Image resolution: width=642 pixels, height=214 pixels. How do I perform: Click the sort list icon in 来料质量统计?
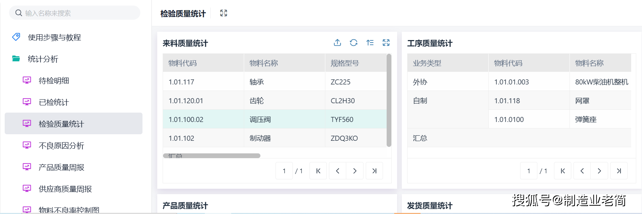point(370,43)
